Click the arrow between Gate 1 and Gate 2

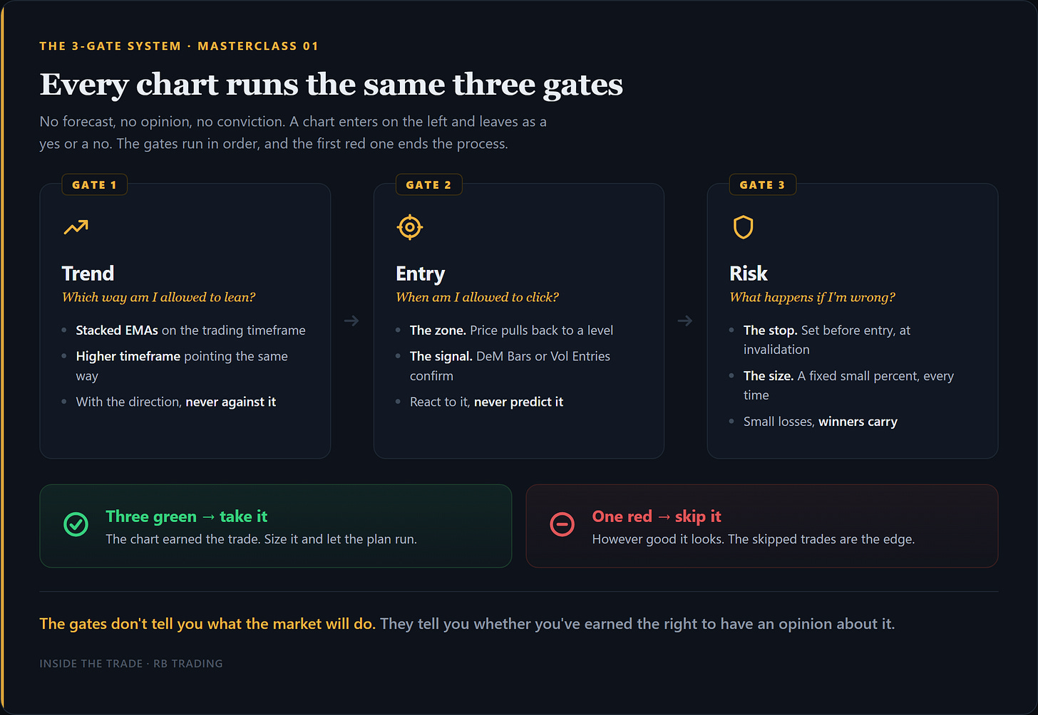coord(351,321)
